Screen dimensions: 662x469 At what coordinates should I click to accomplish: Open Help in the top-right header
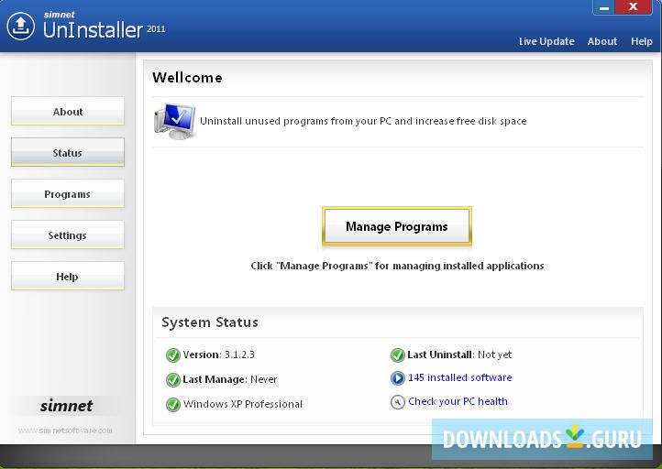pos(642,41)
